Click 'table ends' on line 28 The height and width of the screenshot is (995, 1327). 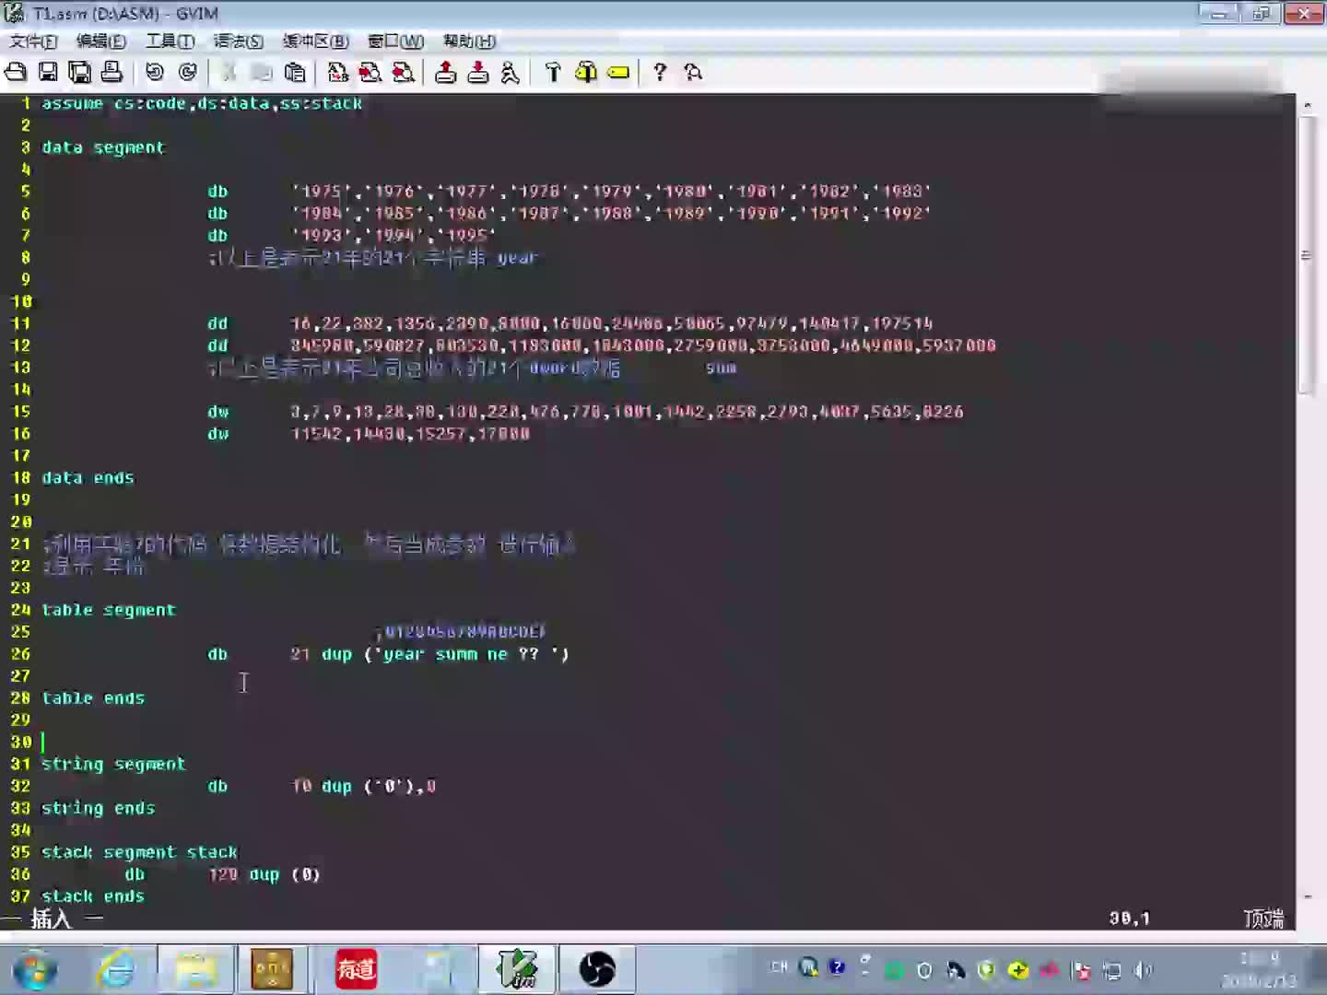coord(93,698)
